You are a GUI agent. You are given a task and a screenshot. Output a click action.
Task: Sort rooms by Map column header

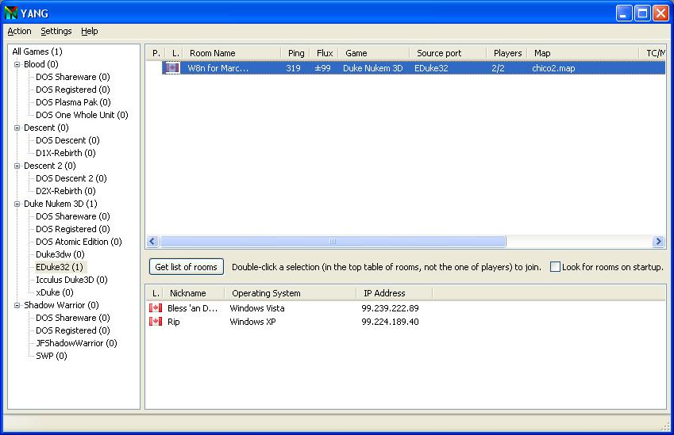583,53
